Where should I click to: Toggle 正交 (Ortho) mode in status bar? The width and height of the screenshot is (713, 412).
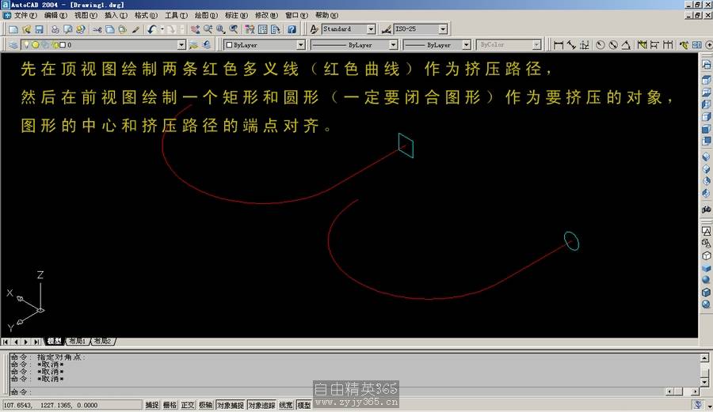(188, 405)
